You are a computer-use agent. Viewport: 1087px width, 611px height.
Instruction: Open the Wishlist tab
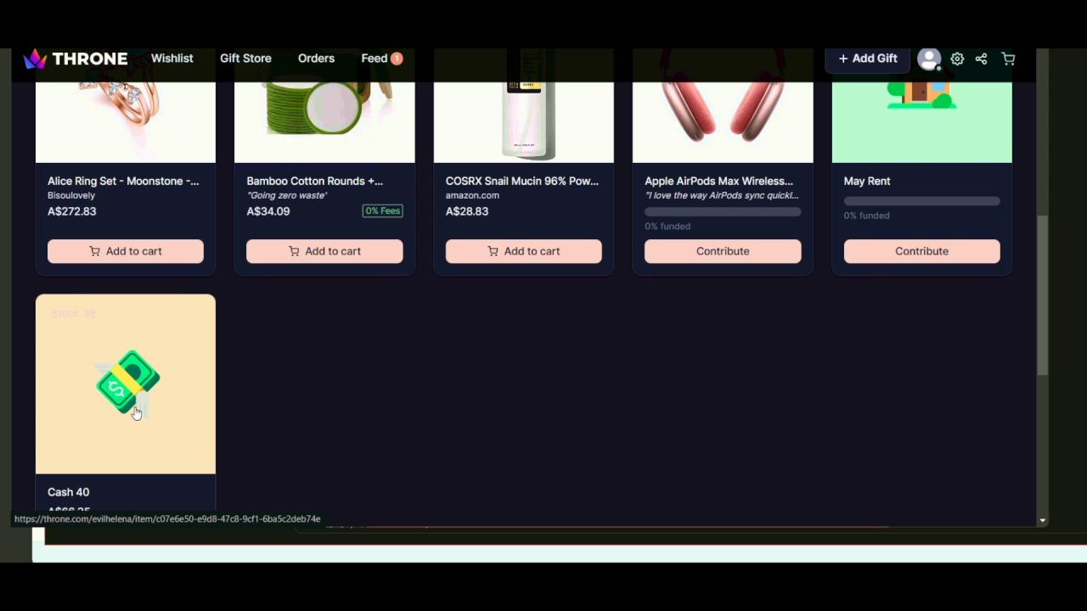[172, 59]
